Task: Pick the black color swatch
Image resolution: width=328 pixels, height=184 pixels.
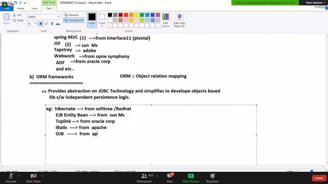Action: [110, 15]
